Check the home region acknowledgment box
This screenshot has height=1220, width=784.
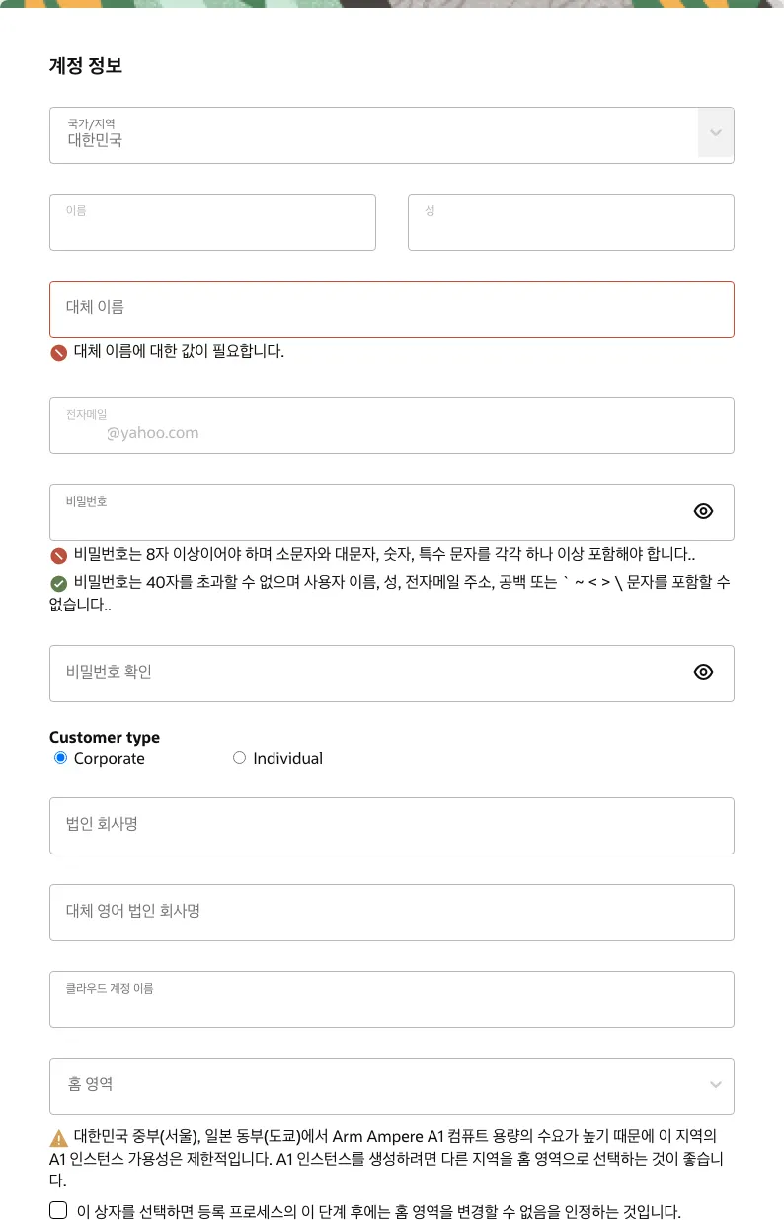pos(58,1210)
